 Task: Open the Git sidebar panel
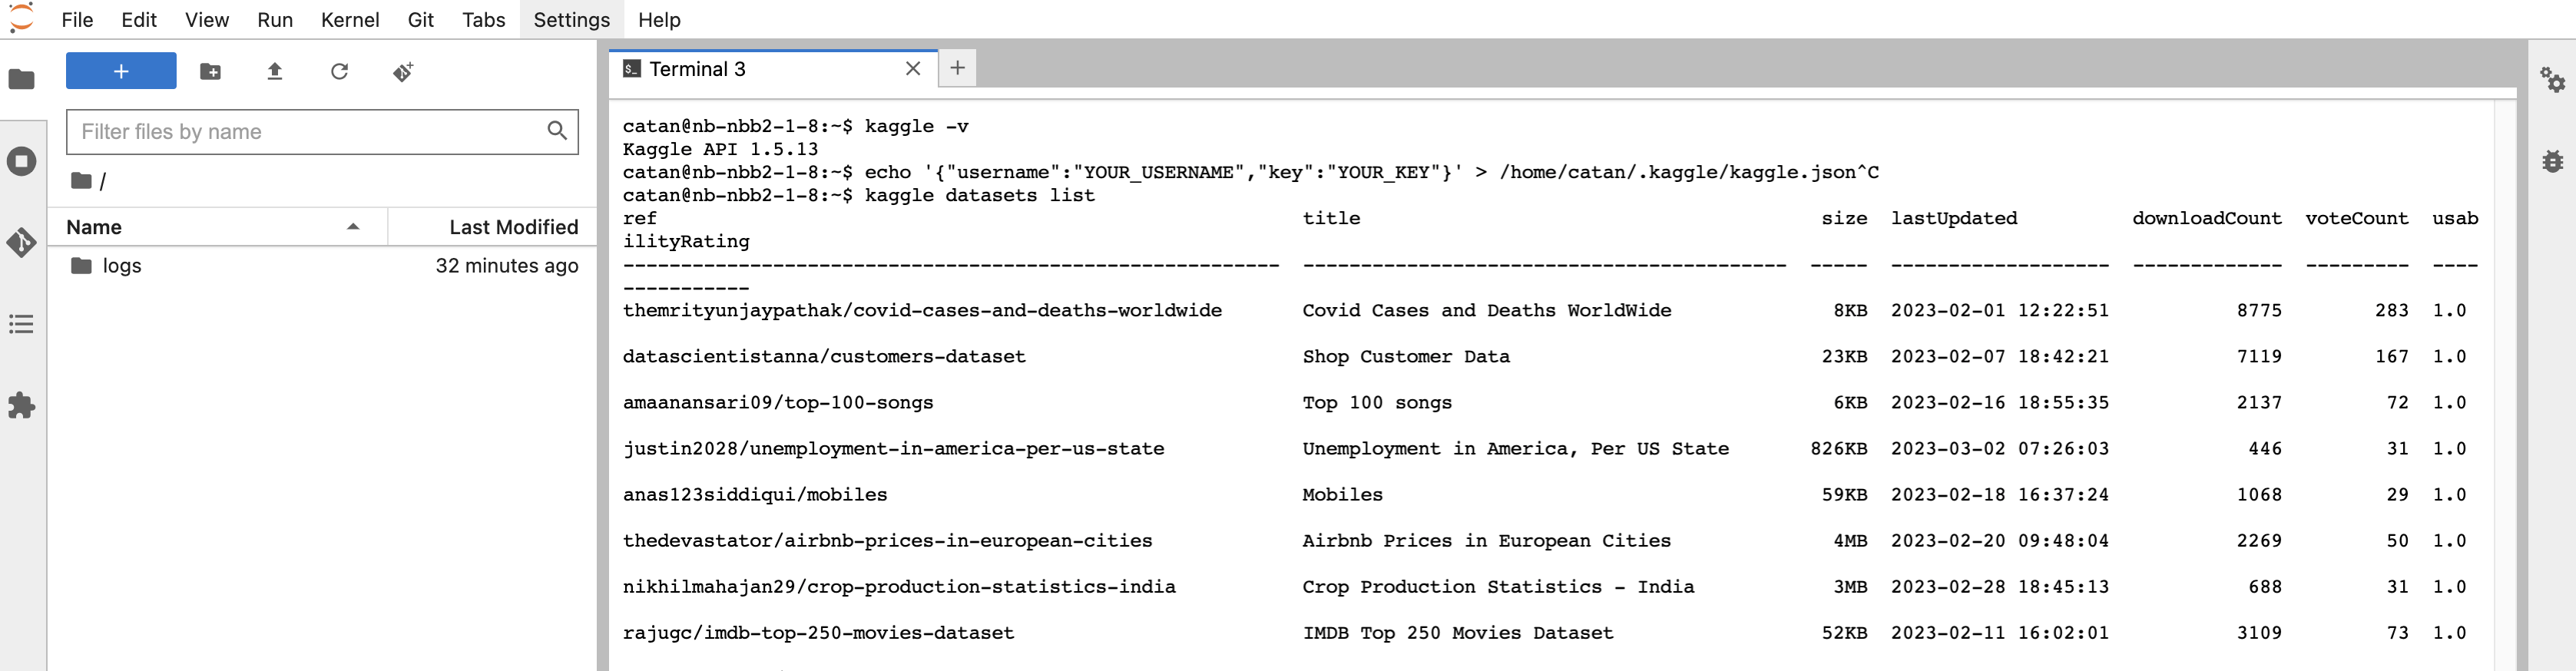coord(22,242)
